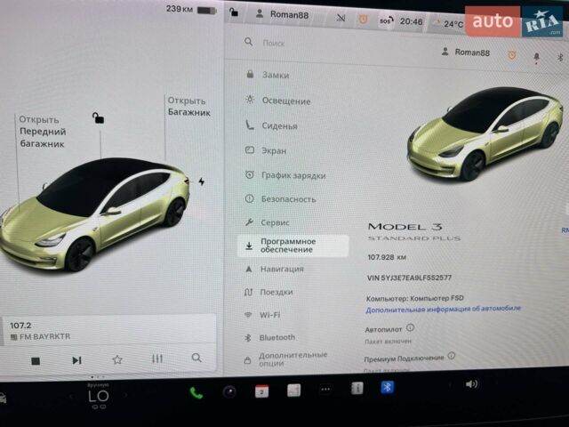Tap the charge port lightning icon
The image size is (569, 427).
[202, 181]
